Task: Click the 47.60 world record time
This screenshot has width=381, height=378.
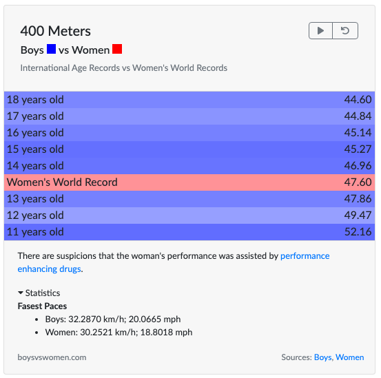Action: (x=358, y=182)
